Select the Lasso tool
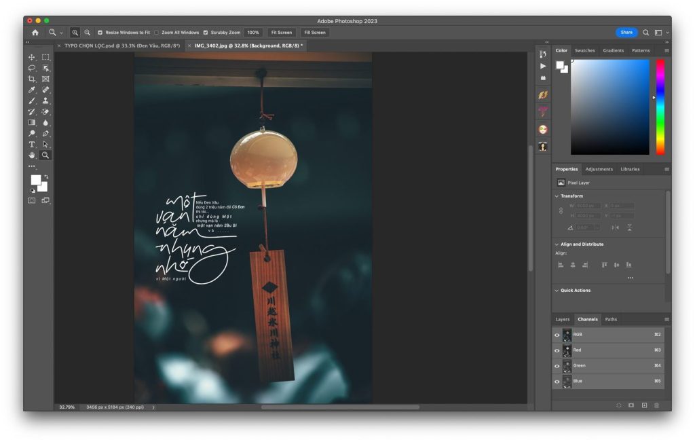 tap(31, 68)
